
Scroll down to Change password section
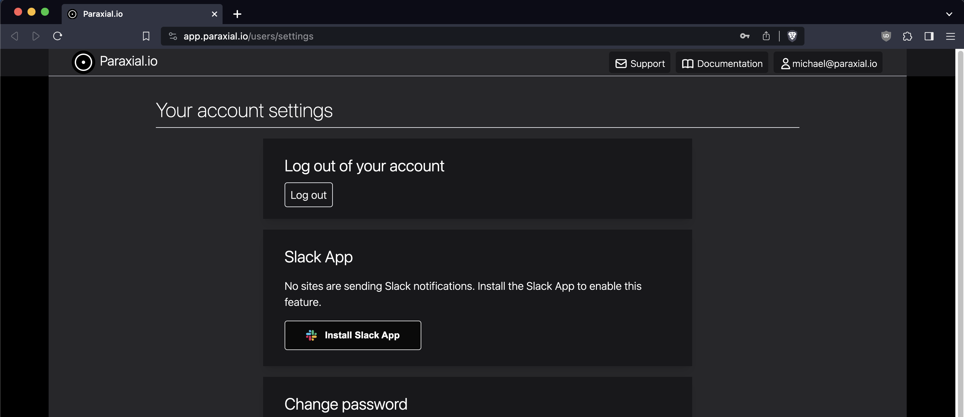tap(346, 404)
